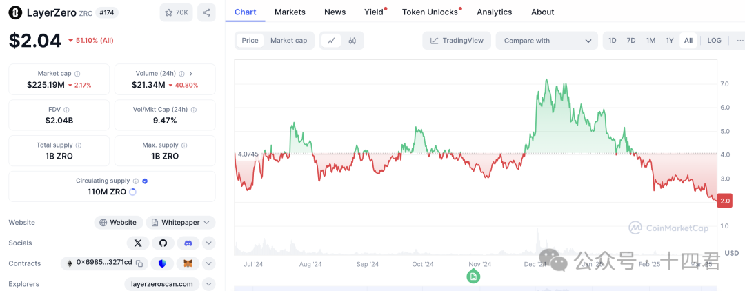Open the X (Twitter) social link
The height and width of the screenshot is (291, 745).
tap(138, 243)
